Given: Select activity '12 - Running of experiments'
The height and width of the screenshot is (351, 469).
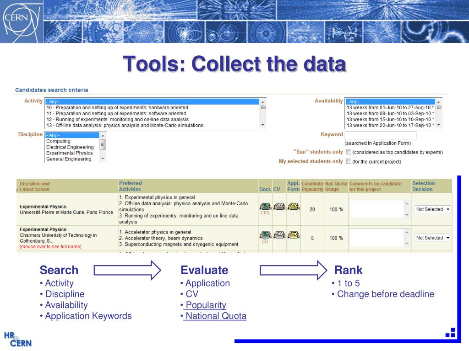Looking at the screenshot, I should pos(118,119).
